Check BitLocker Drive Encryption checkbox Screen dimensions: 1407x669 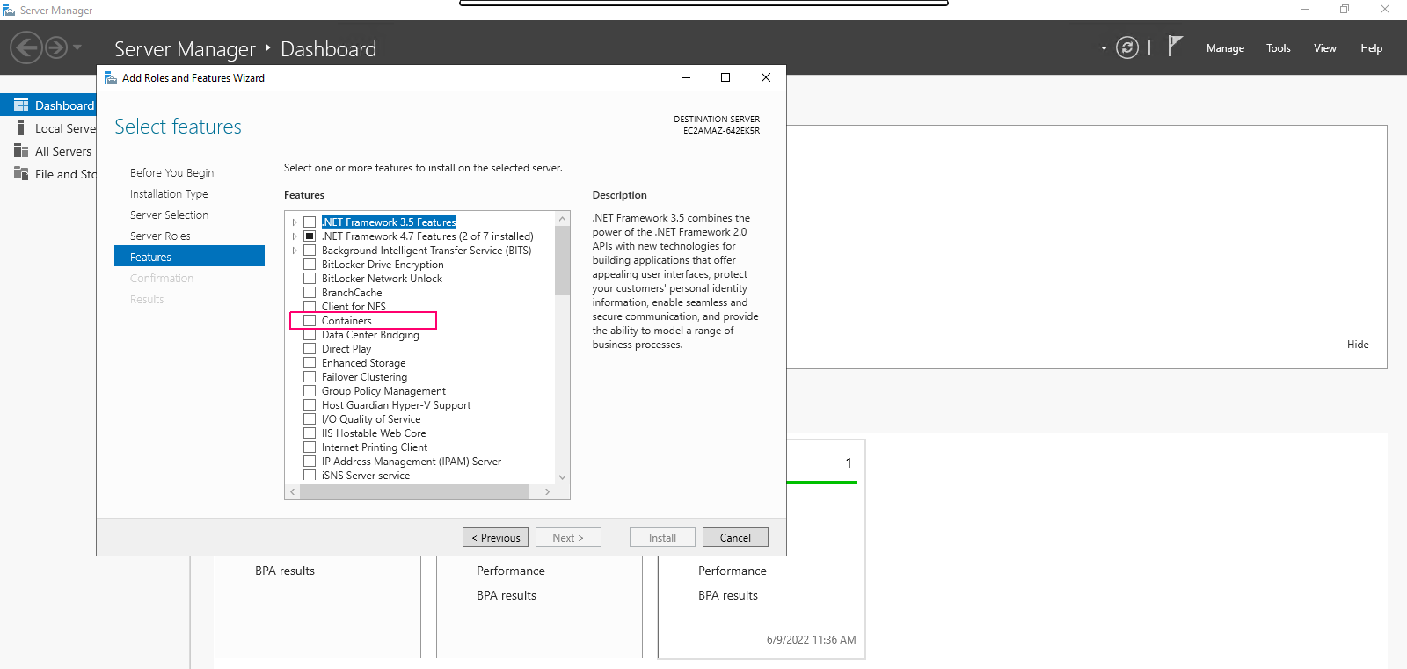coord(310,265)
